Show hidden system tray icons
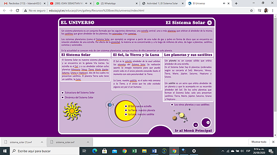This screenshot has width=277, height=155. [223, 151]
